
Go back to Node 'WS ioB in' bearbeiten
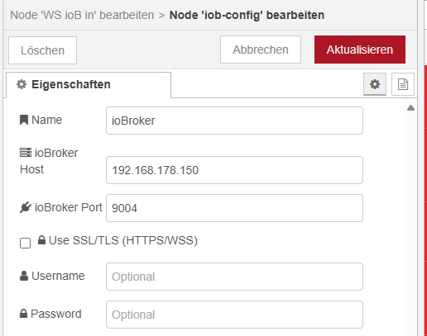click(x=82, y=15)
